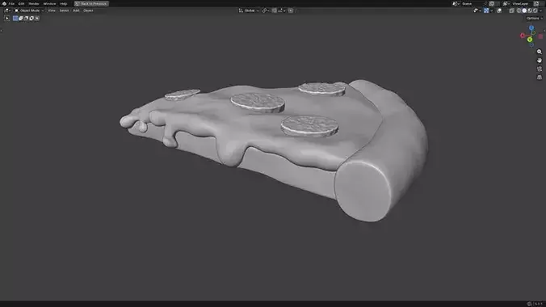Click the blue Z axis gizmo handle
This screenshot has width=546, height=307.
531,27
